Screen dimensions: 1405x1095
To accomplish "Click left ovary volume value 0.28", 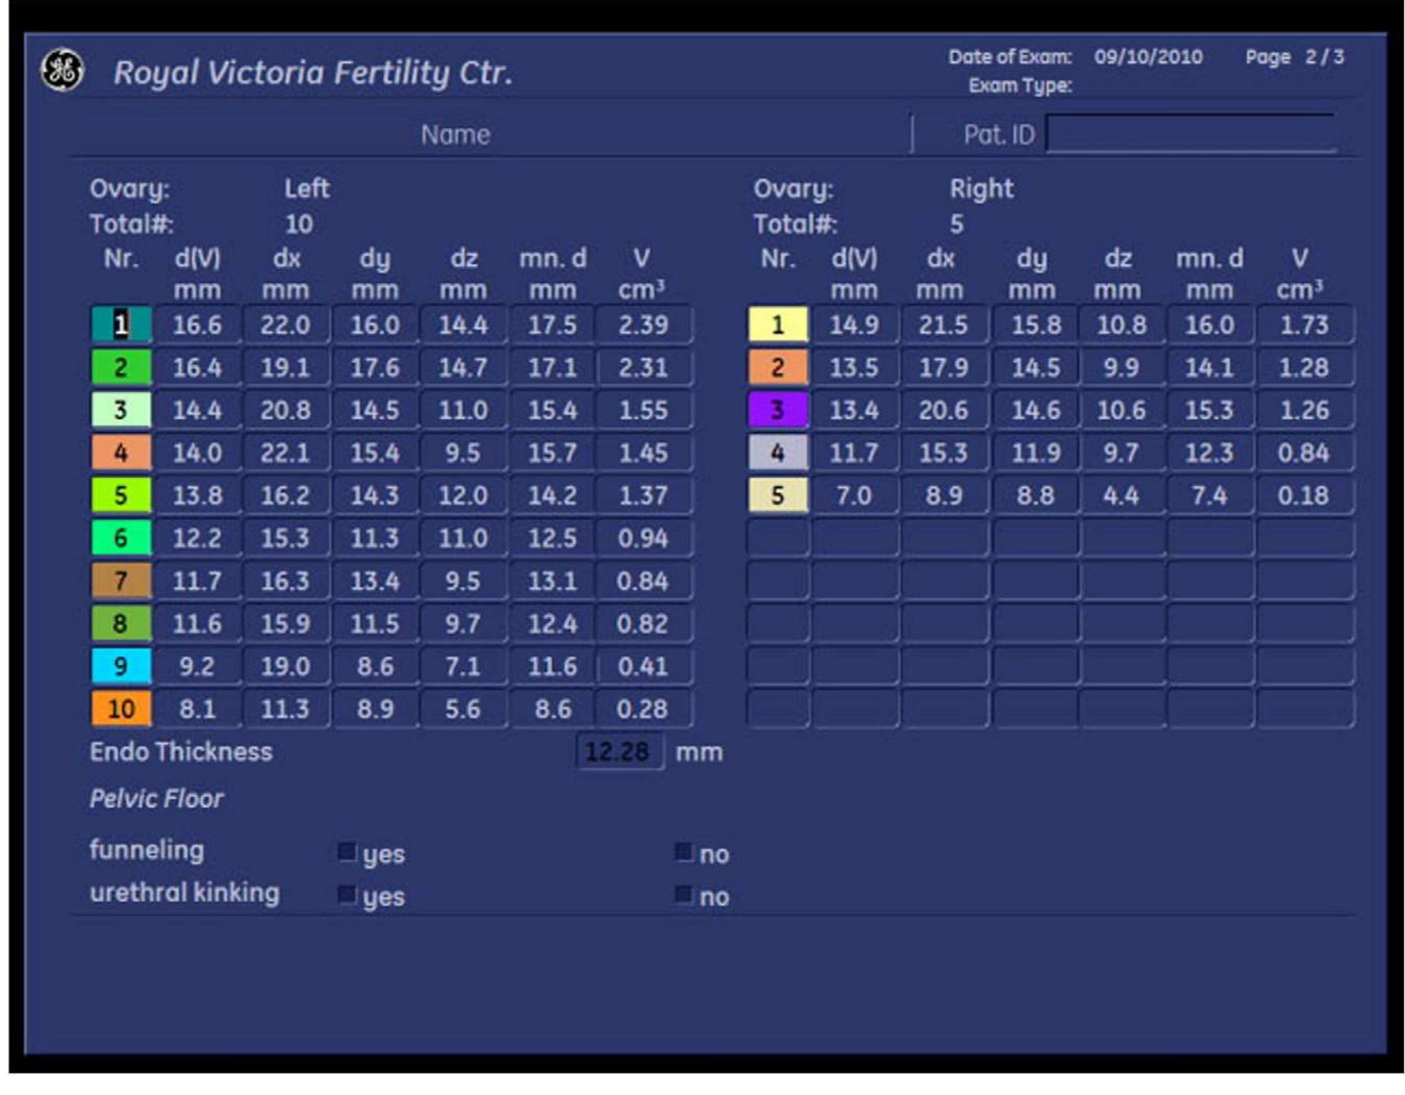I will pos(644,708).
